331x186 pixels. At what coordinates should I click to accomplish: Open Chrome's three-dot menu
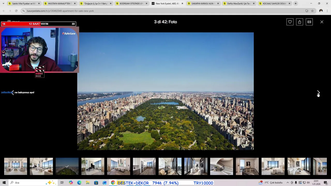(x=327, y=11)
